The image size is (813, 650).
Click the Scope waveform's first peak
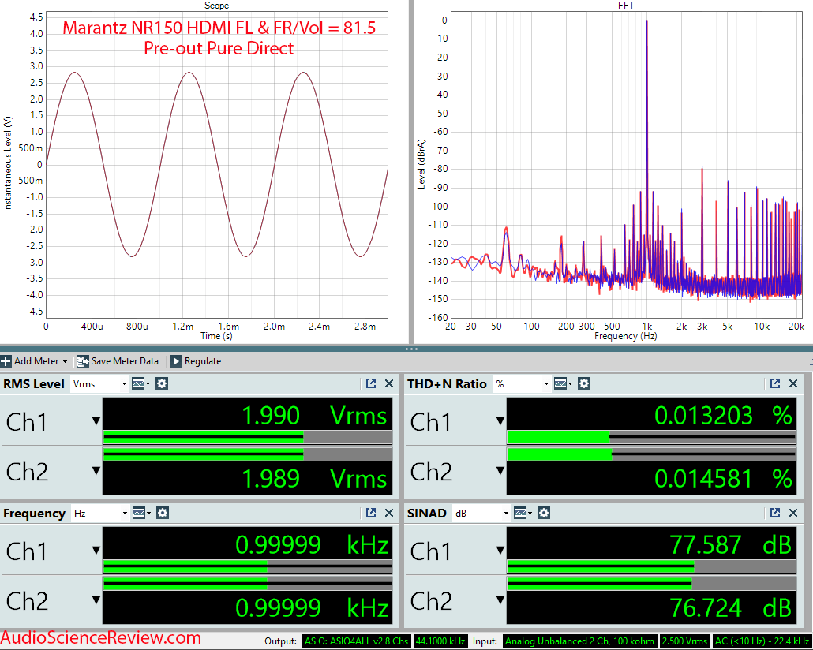click(75, 73)
